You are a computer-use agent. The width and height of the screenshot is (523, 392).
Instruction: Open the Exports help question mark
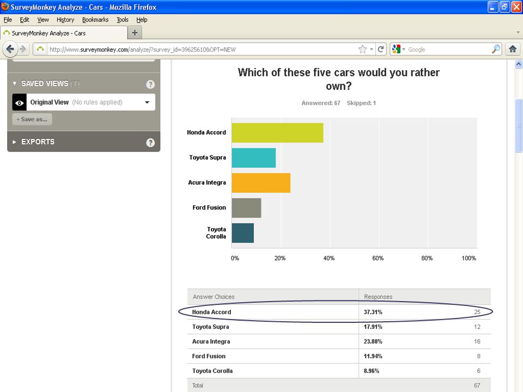coord(150,143)
